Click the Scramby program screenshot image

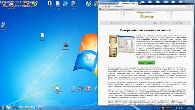(122, 46)
